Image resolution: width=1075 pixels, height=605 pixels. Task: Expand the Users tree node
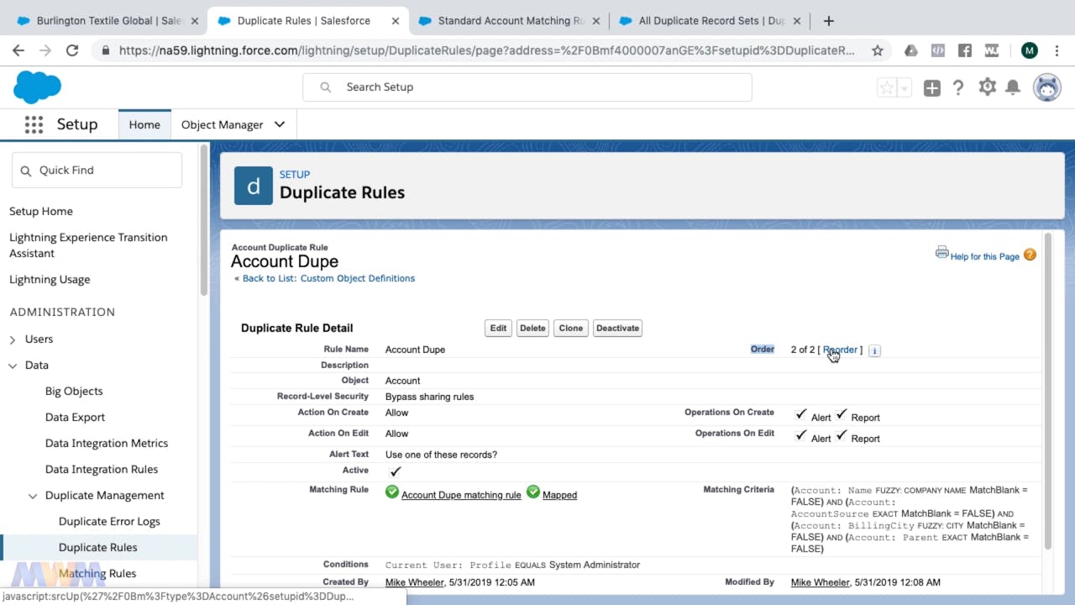click(x=13, y=339)
